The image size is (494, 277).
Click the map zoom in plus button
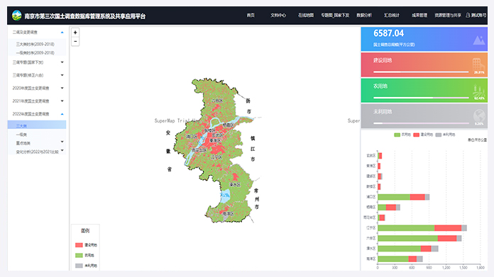[x=75, y=33]
